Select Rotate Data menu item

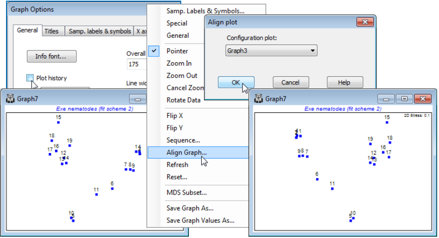[x=183, y=100]
